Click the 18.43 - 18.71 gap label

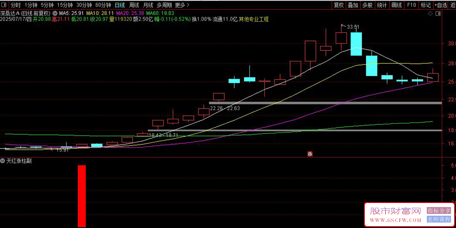click(163, 135)
